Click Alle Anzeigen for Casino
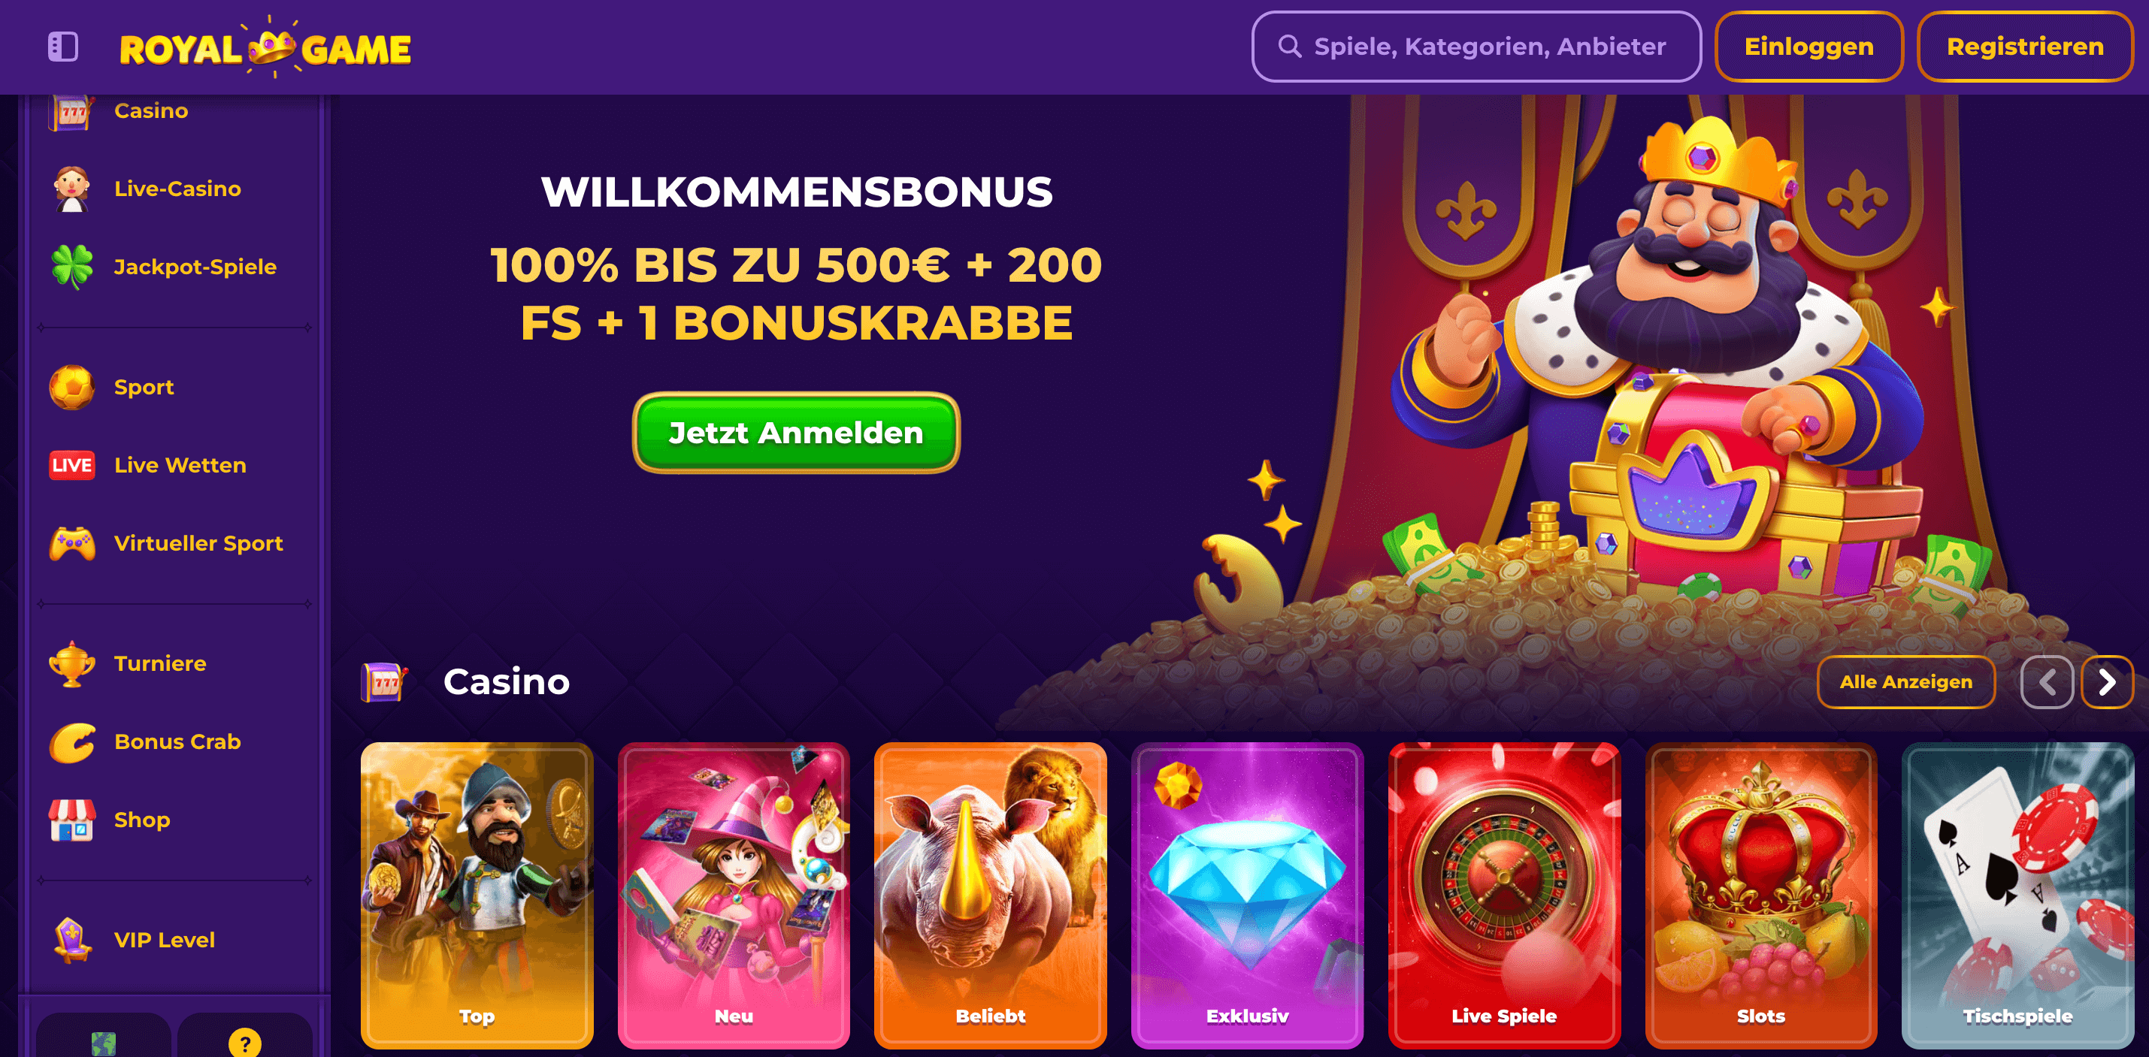The image size is (2149, 1057). point(1905,682)
